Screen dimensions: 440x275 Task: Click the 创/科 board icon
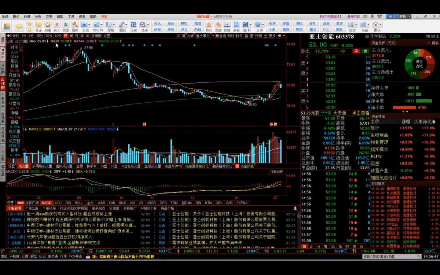245,24
